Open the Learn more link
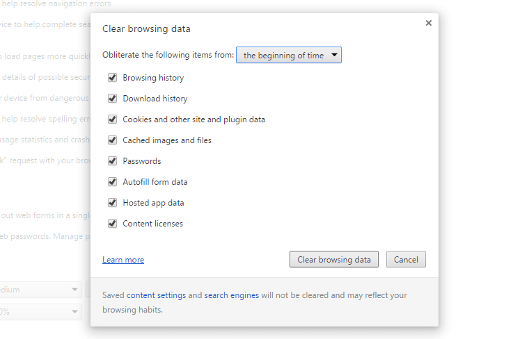The width and height of the screenshot is (529, 339). click(123, 260)
